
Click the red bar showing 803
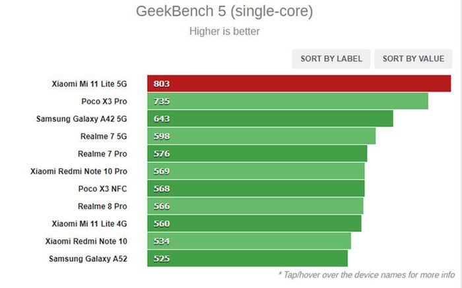(x=299, y=84)
